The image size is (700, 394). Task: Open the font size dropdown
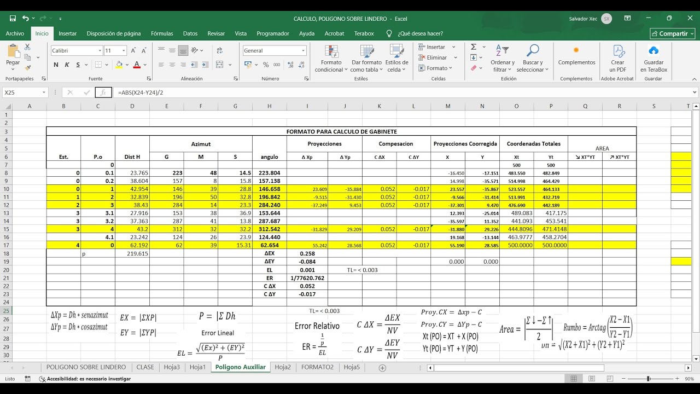pos(124,50)
